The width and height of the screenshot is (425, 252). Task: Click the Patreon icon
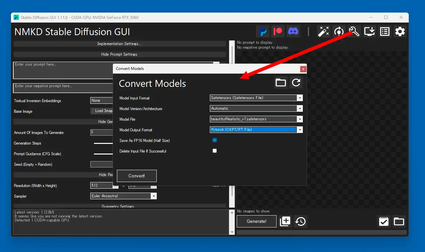click(x=278, y=31)
